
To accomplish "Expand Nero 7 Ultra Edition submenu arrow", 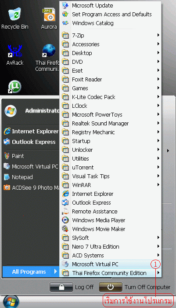I will pyautogui.click(x=158, y=246).
